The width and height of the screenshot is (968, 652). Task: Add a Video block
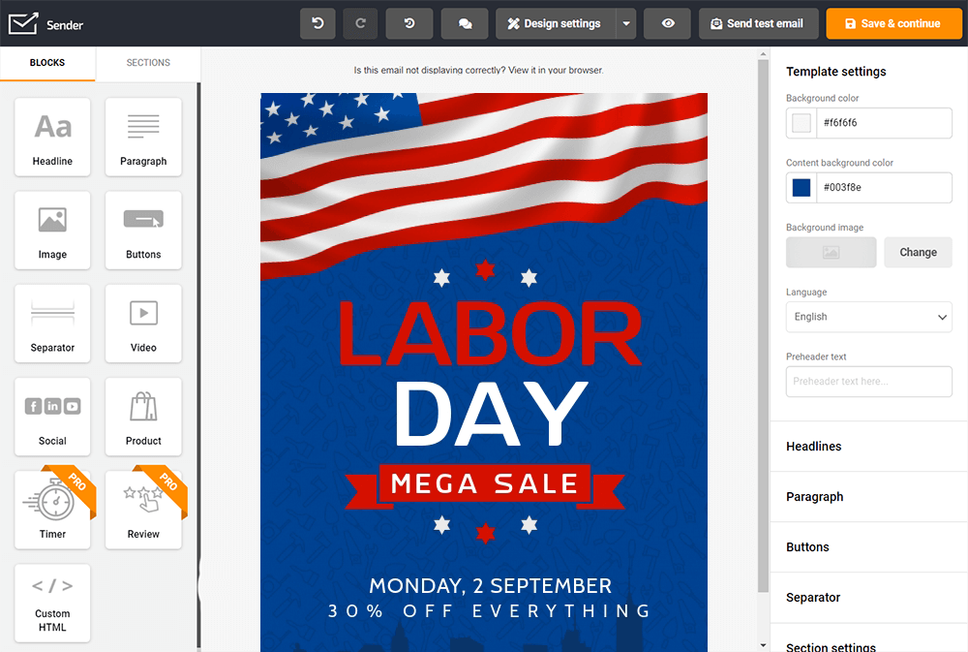point(143,323)
